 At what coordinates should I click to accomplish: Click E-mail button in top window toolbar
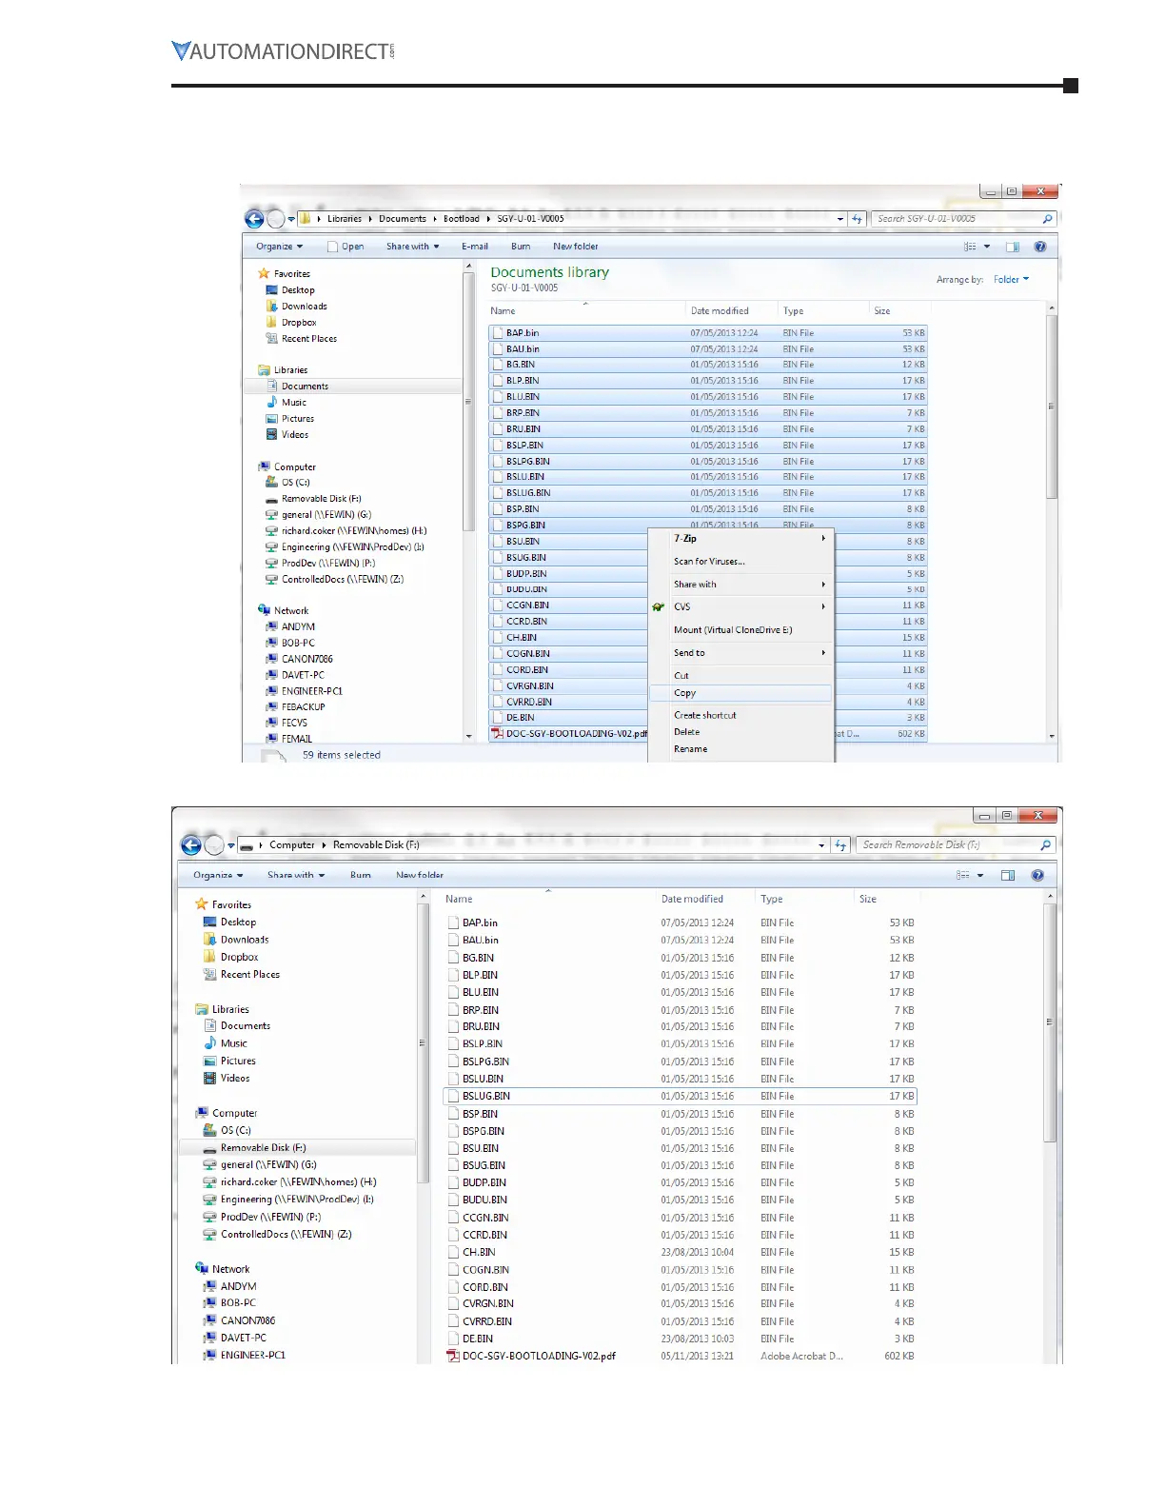click(x=475, y=247)
